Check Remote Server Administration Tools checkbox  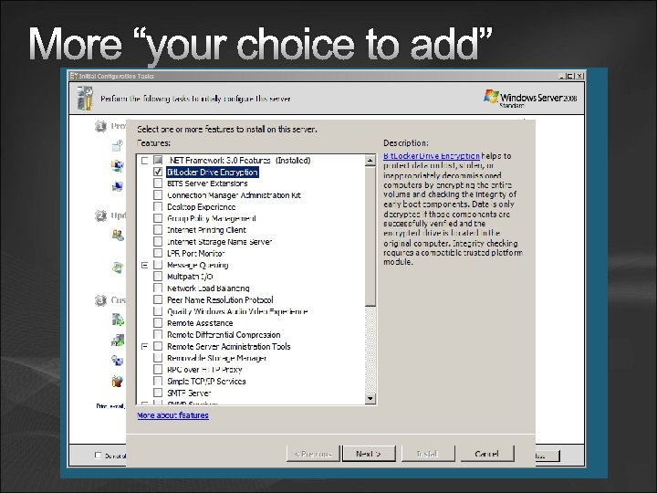coord(158,346)
